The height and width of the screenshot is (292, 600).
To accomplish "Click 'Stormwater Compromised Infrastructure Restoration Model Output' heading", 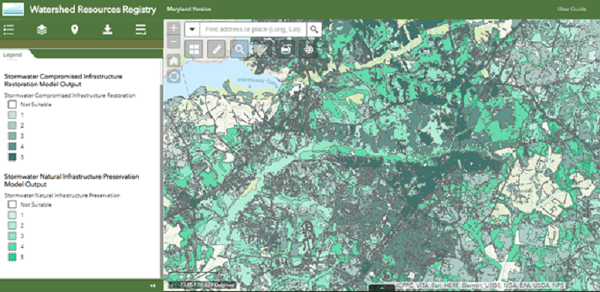I will [63, 80].
